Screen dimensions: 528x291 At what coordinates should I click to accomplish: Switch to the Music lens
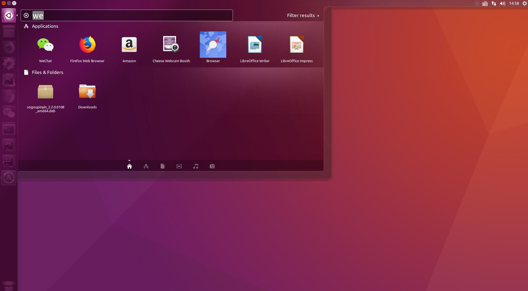(x=196, y=166)
